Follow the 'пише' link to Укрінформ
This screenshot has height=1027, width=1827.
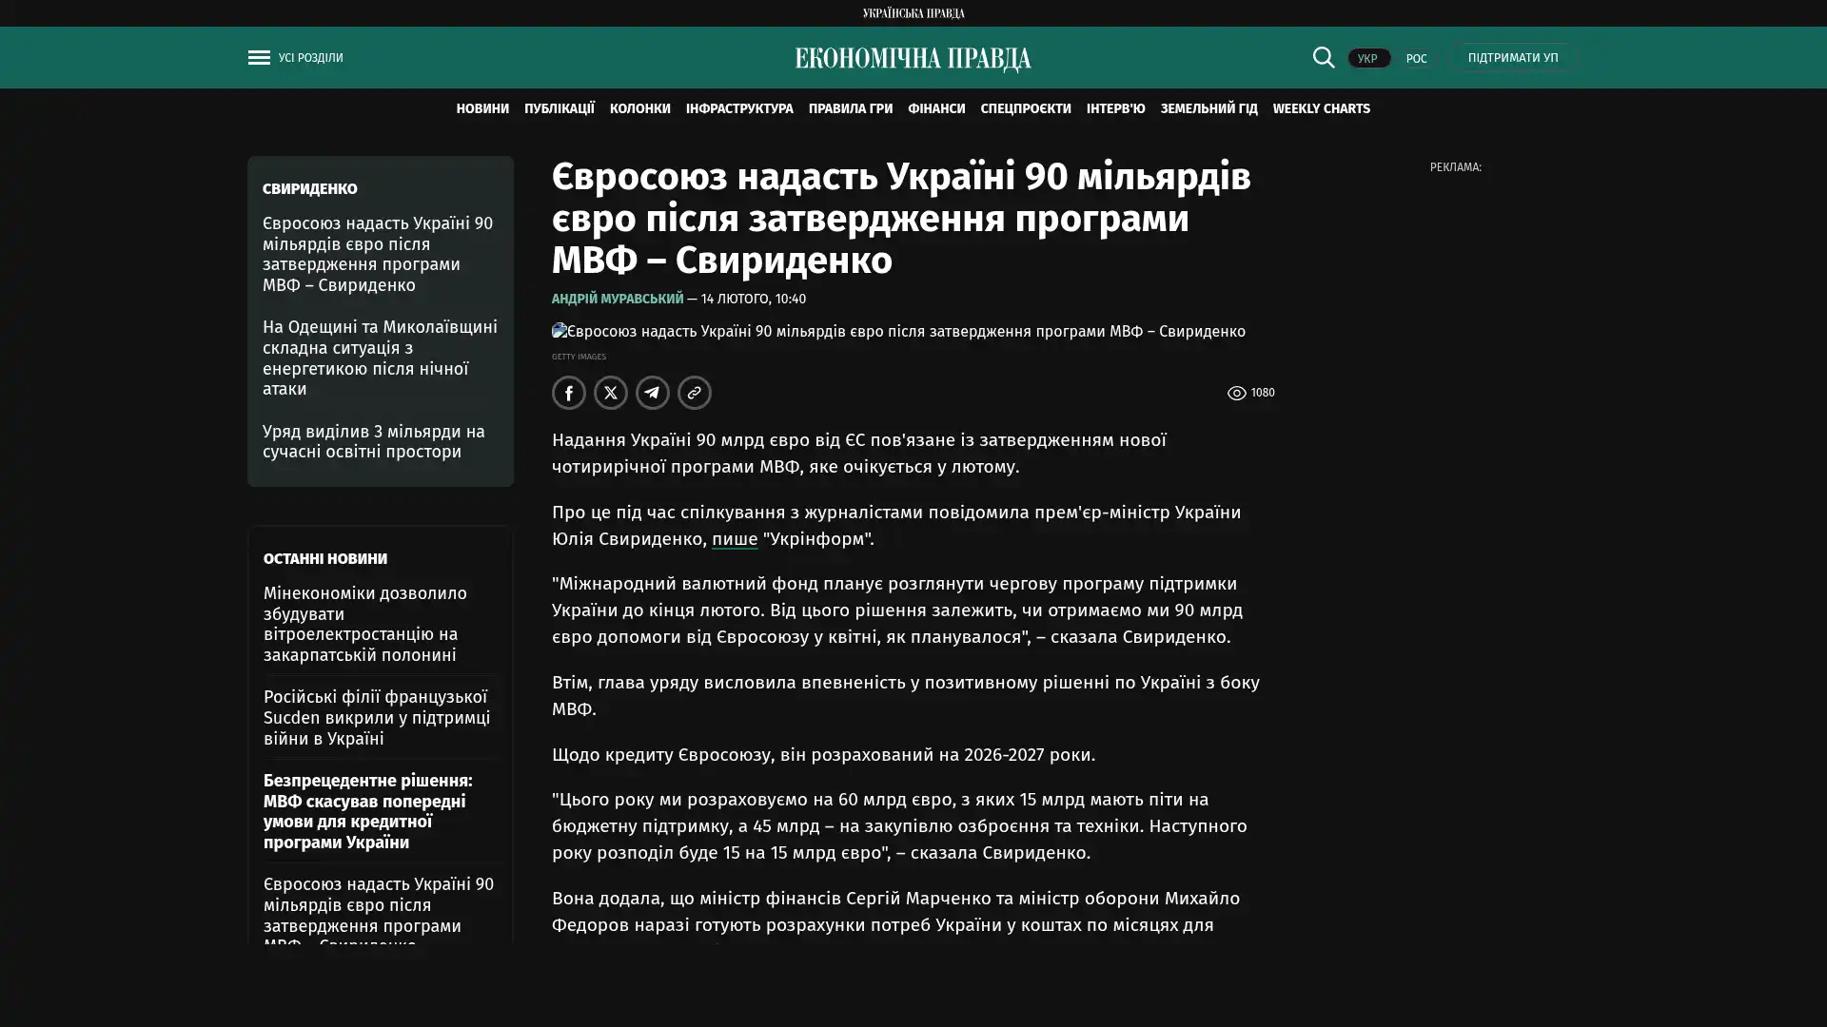(735, 539)
